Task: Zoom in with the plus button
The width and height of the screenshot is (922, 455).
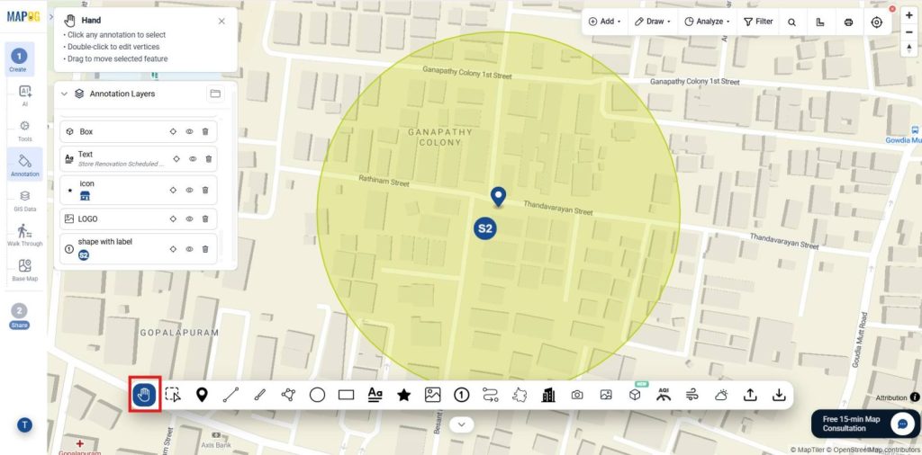Action: [909, 16]
